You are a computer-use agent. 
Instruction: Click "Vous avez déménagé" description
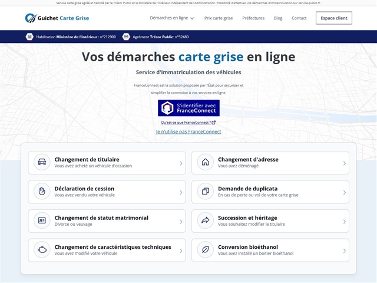coord(238,166)
